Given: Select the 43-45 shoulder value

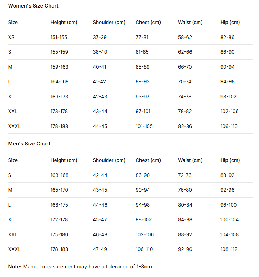Looking at the screenshot, I should [x=100, y=190].
